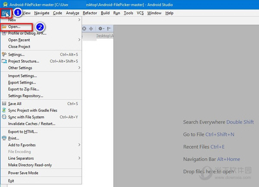
Task: Click the Print printer icon
Action: tap(4, 138)
